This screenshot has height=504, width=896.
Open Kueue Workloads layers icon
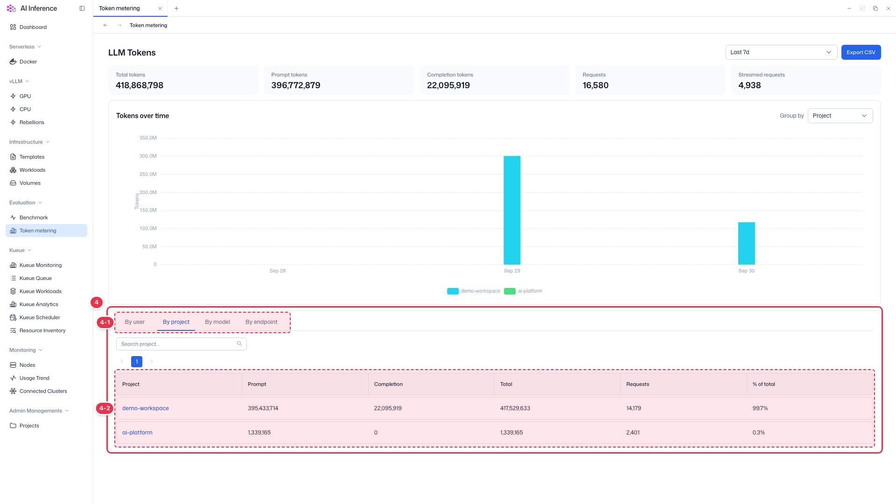[13, 291]
